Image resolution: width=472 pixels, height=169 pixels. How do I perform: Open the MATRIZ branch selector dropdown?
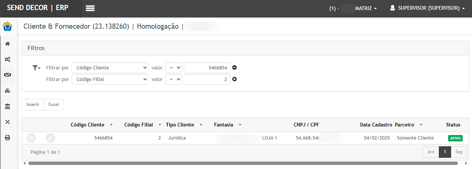click(x=366, y=8)
